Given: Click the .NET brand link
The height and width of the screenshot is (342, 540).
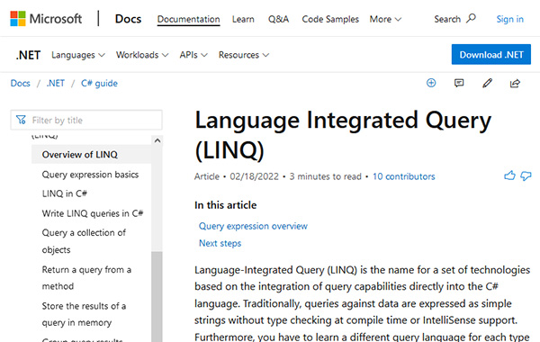Looking at the screenshot, I should [28, 55].
